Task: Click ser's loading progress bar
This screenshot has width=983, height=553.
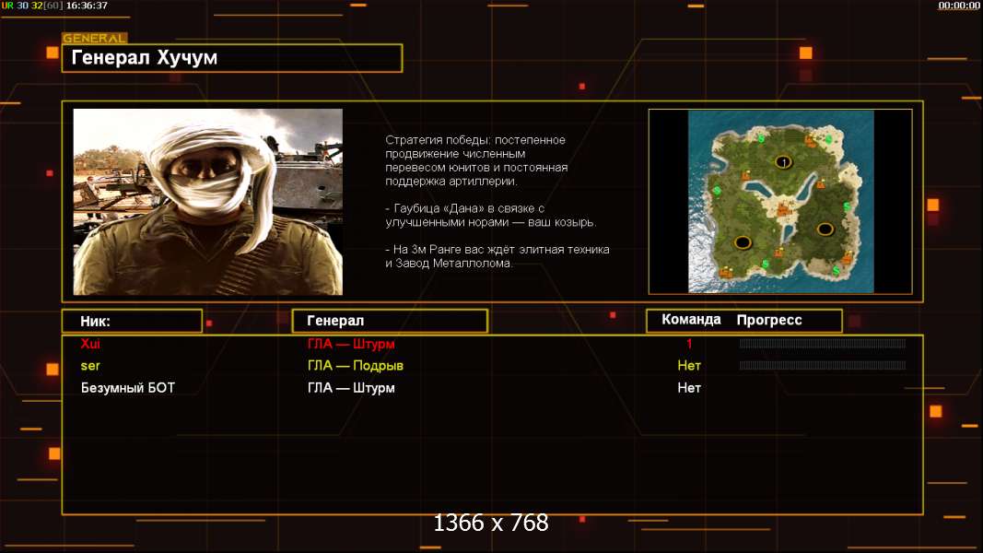Action: [823, 365]
